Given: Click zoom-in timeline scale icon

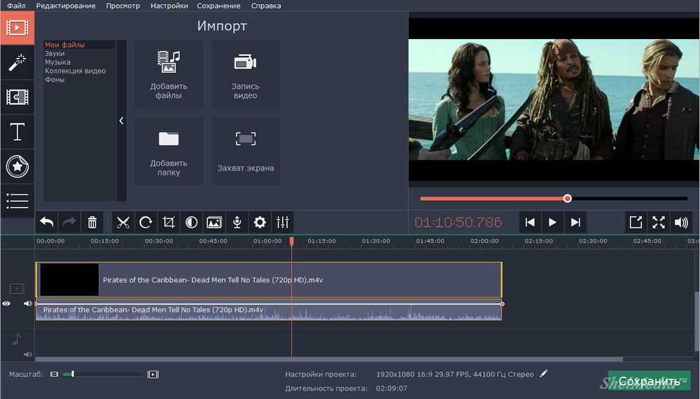Looking at the screenshot, I should pyautogui.click(x=153, y=374).
